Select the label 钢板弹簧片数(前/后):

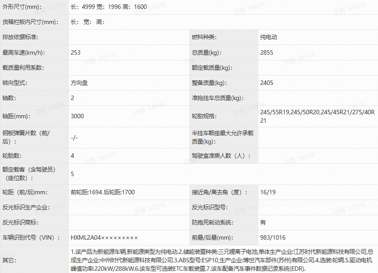tap(26, 137)
